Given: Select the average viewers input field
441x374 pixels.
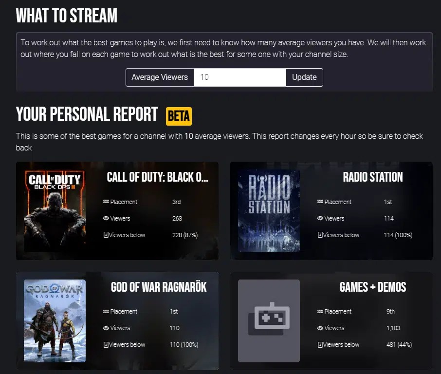Looking at the screenshot, I should (240, 77).
